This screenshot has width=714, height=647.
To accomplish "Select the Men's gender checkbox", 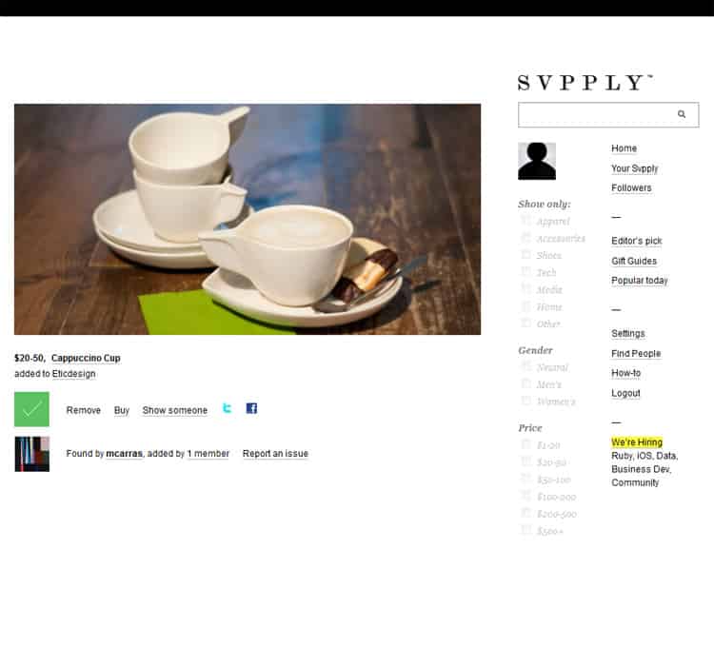I will tap(526, 383).
